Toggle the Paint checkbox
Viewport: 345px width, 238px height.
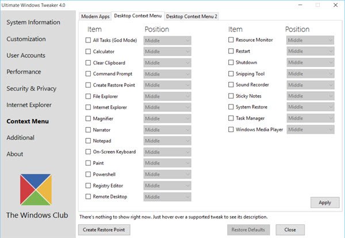pyautogui.click(x=88, y=163)
